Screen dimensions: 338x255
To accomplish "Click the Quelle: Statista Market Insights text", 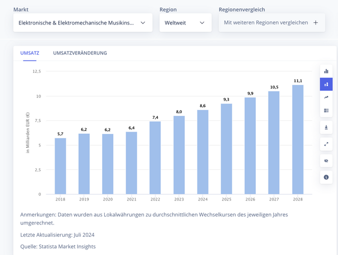I will click(x=58, y=246).
